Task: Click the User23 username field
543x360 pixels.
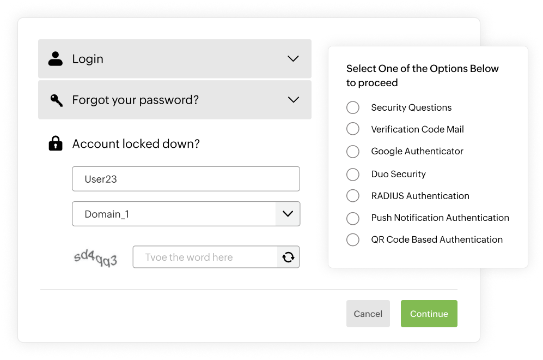Action: click(186, 178)
